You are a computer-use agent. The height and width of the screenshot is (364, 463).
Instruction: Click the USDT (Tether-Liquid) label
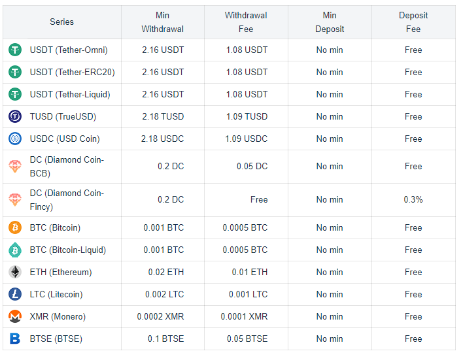[x=70, y=95]
